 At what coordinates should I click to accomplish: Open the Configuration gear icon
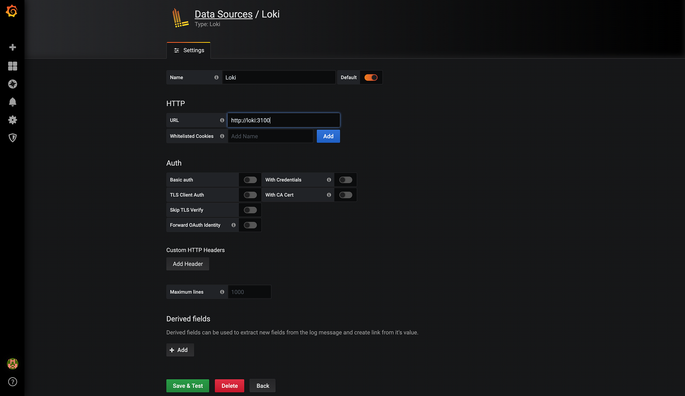point(12,120)
